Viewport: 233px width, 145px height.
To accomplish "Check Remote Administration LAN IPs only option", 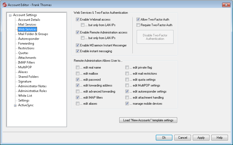I will (x=83, y=38).
